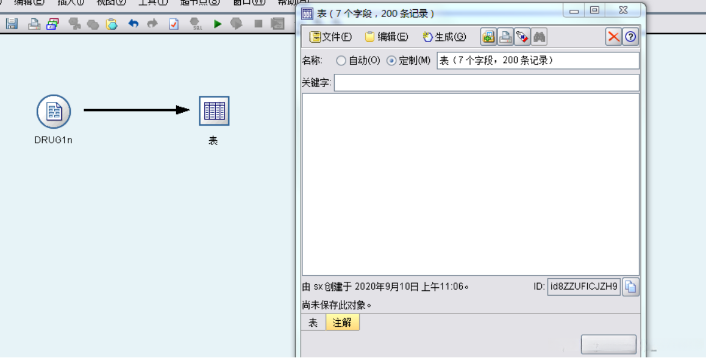
Task: Click the Undo icon on toolbar
Action: [134, 24]
